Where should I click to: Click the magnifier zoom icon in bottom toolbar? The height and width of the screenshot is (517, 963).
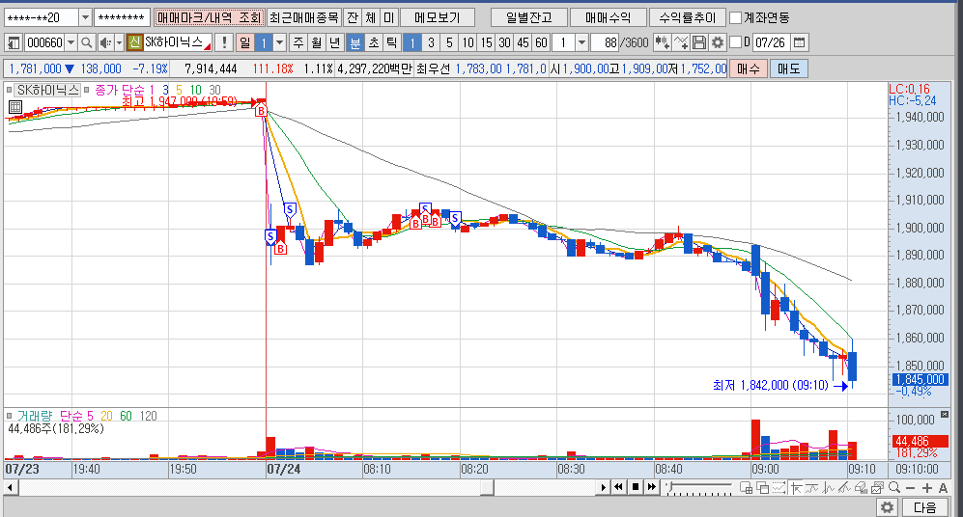tap(894, 487)
